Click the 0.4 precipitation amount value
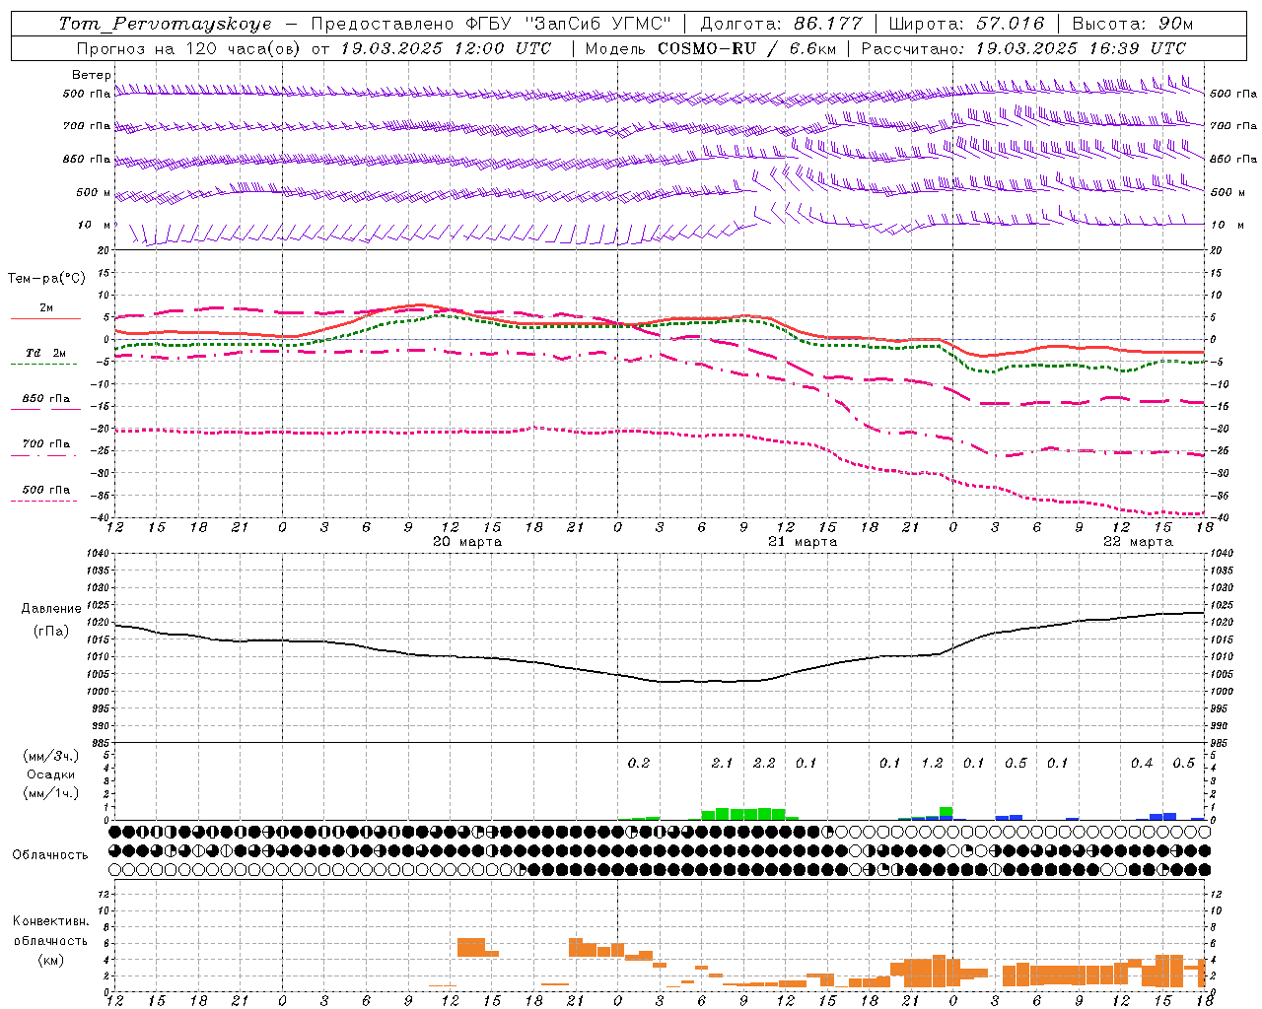This screenshot has width=1262, height=1009. pos(1142,763)
